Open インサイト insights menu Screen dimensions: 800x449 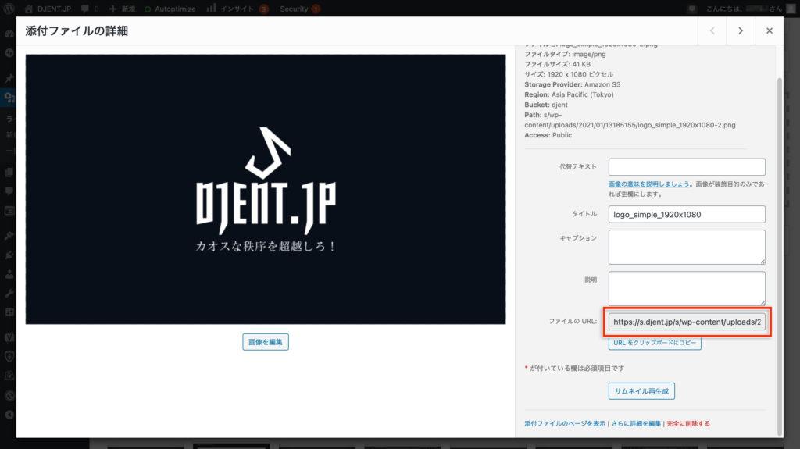[x=237, y=9]
